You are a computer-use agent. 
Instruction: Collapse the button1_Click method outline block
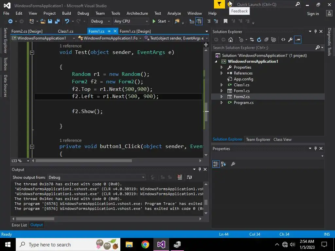click(32, 147)
